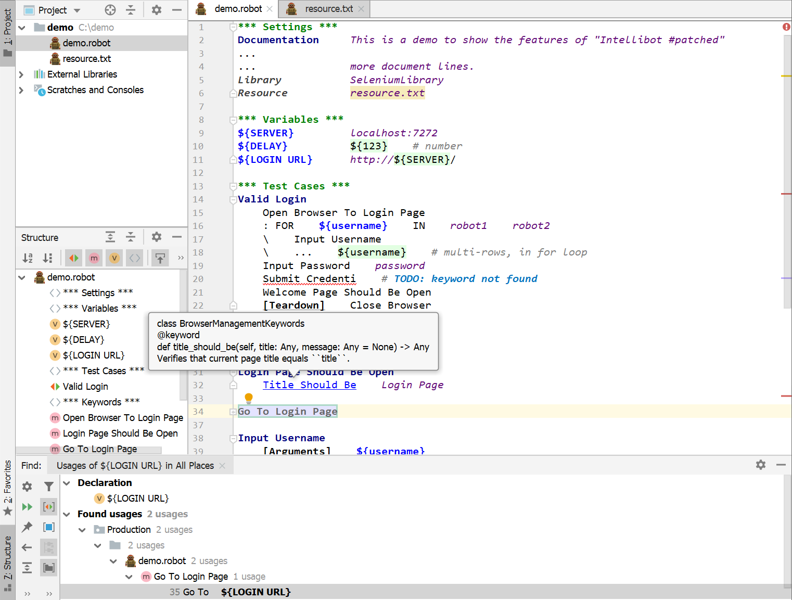Expand External Libraries node
792x600 pixels.
(21, 74)
